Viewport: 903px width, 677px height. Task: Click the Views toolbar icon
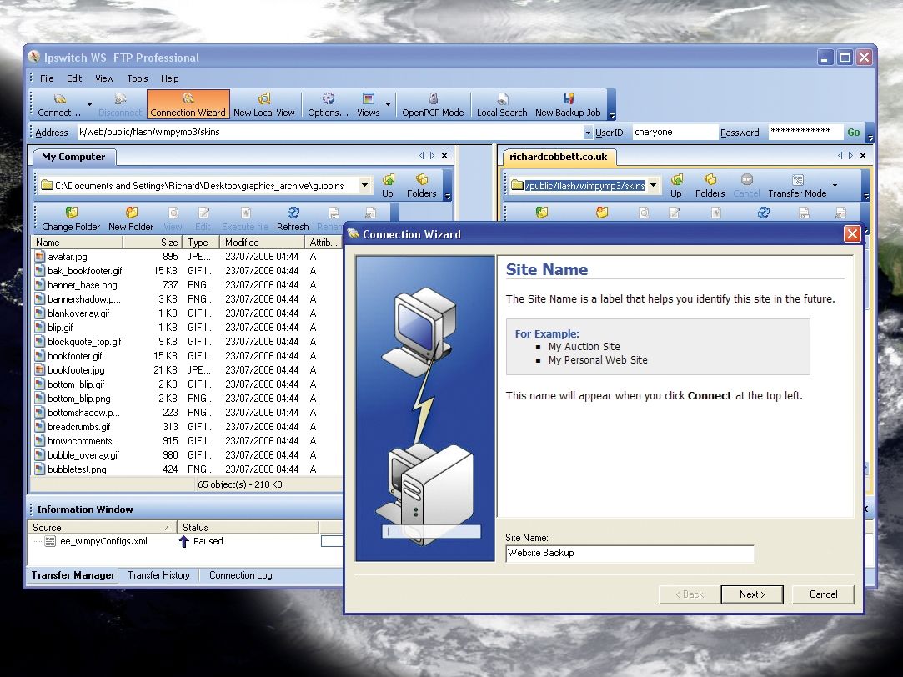click(x=368, y=104)
